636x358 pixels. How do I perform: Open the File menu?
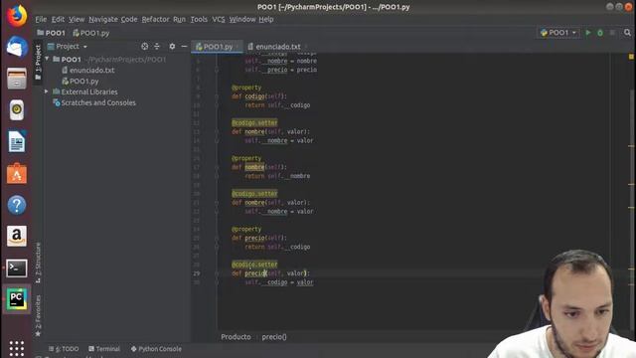pos(41,19)
